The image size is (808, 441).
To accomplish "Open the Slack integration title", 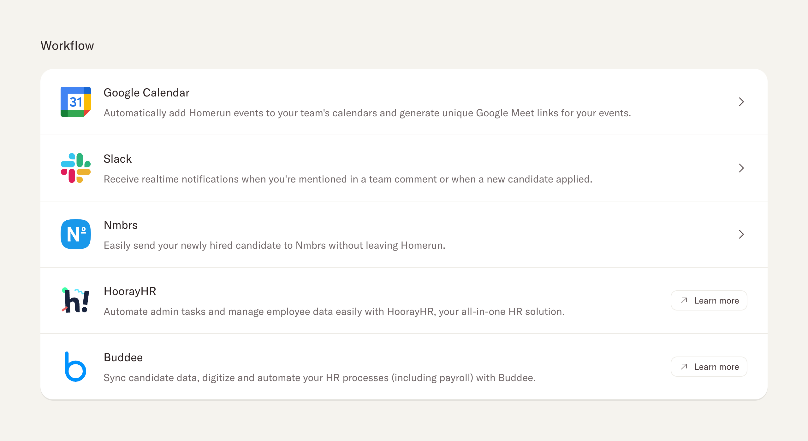I will (117, 159).
